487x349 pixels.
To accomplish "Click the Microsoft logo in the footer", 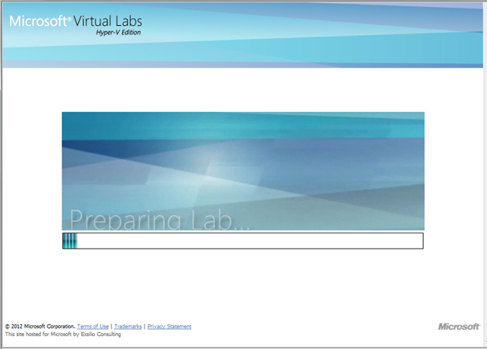I will tap(459, 326).
